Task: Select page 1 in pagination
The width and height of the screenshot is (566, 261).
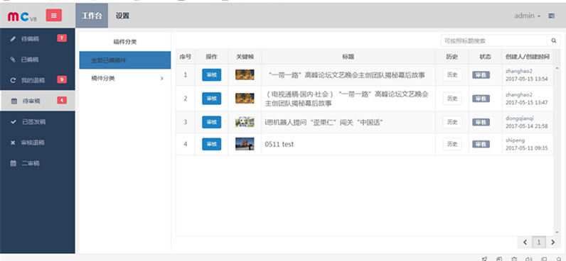Action: 539,243
